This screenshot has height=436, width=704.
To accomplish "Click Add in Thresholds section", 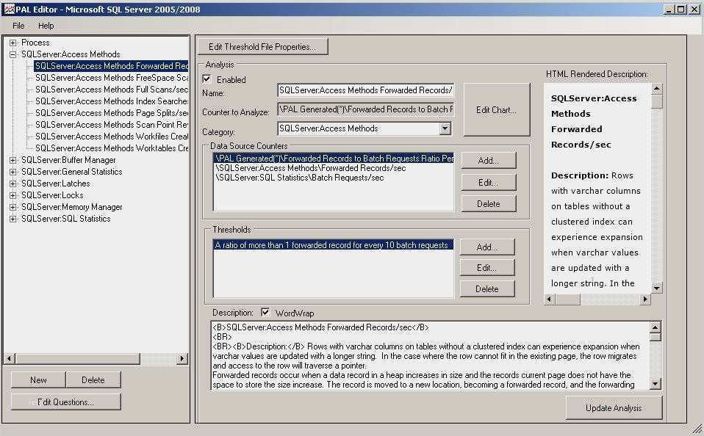I will [x=487, y=247].
